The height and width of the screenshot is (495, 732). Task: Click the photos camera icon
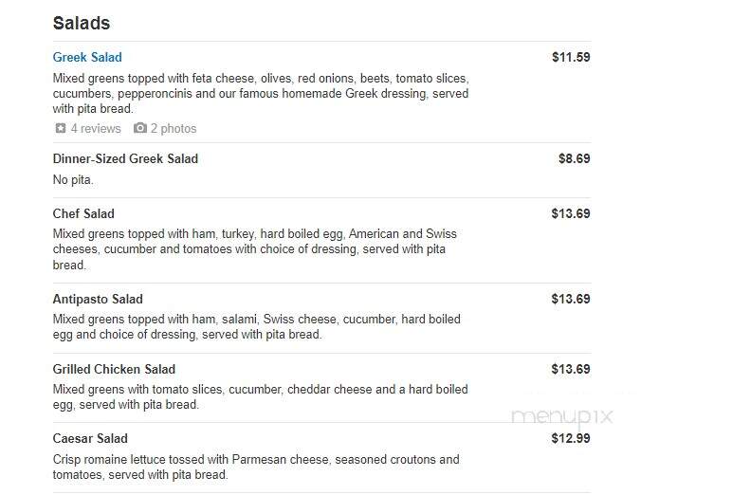[140, 128]
